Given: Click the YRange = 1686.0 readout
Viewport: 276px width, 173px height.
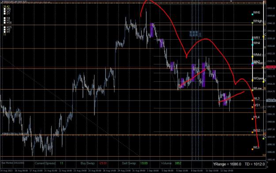Looking at the screenshot, I should click(227, 164).
